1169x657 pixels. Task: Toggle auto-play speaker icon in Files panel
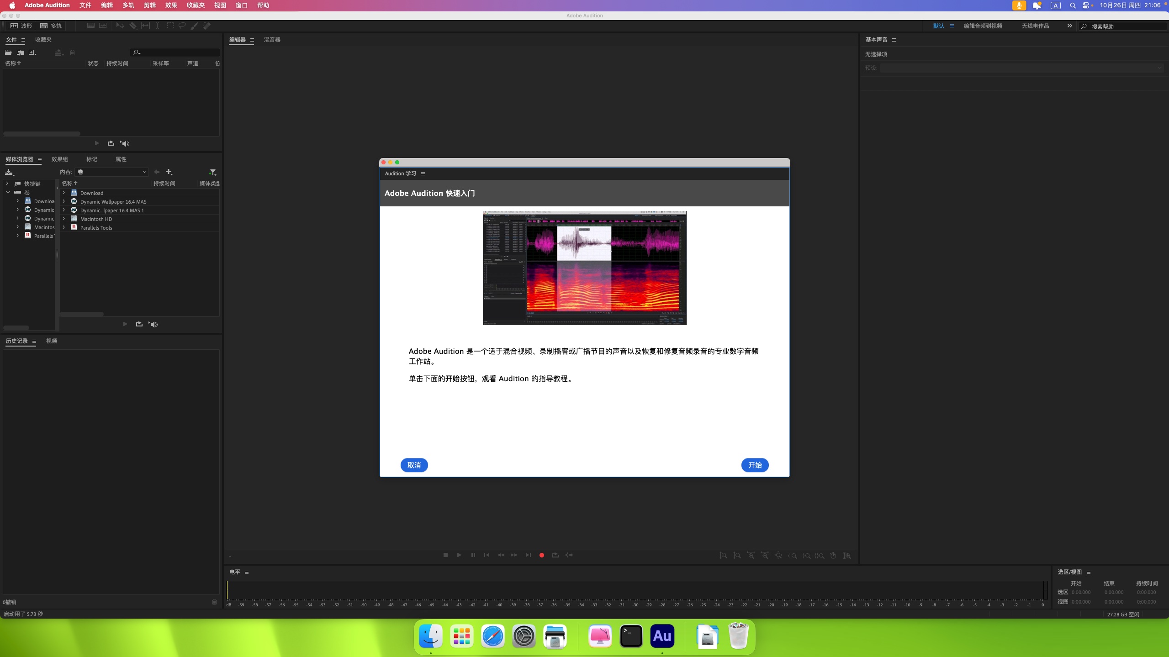(x=125, y=143)
